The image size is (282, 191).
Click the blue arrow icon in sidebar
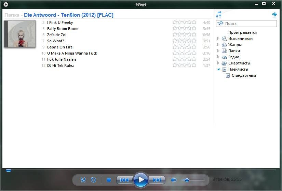pyautogui.click(x=274, y=14)
